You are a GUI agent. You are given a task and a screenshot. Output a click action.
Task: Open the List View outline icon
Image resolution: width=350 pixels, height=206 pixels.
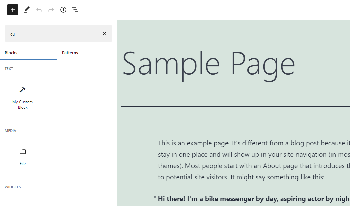pyautogui.click(x=75, y=10)
